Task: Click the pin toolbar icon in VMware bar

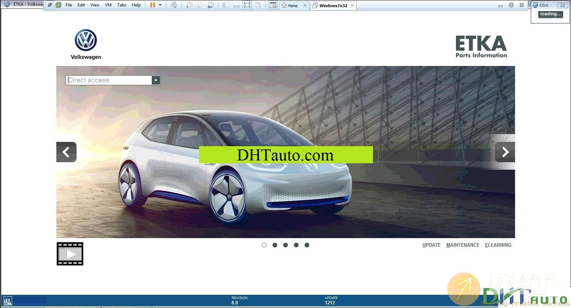Action: click(x=50, y=5)
